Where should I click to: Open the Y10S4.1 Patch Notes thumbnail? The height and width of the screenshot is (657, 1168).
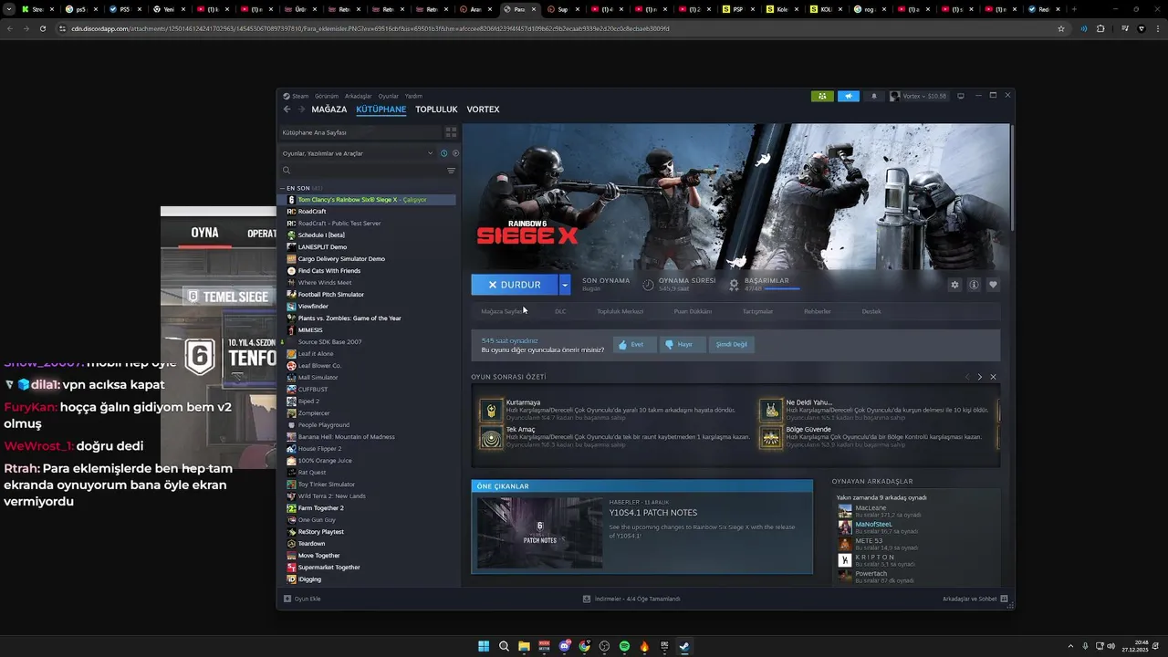click(x=539, y=533)
